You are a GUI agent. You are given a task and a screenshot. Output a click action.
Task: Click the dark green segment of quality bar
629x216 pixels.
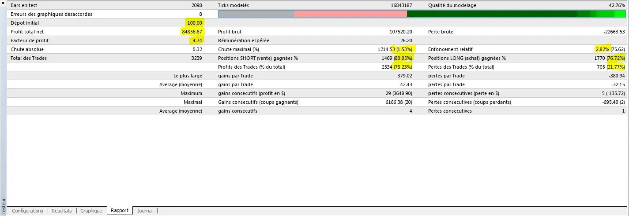[490, 14]
